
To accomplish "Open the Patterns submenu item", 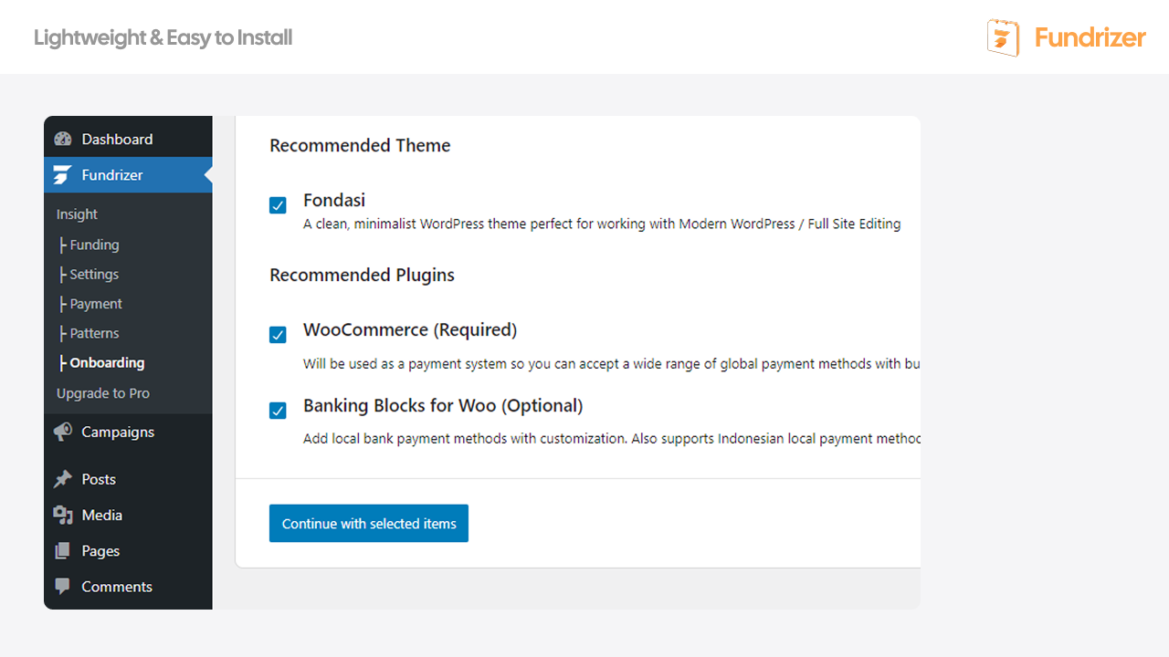I will coord(90,333).
